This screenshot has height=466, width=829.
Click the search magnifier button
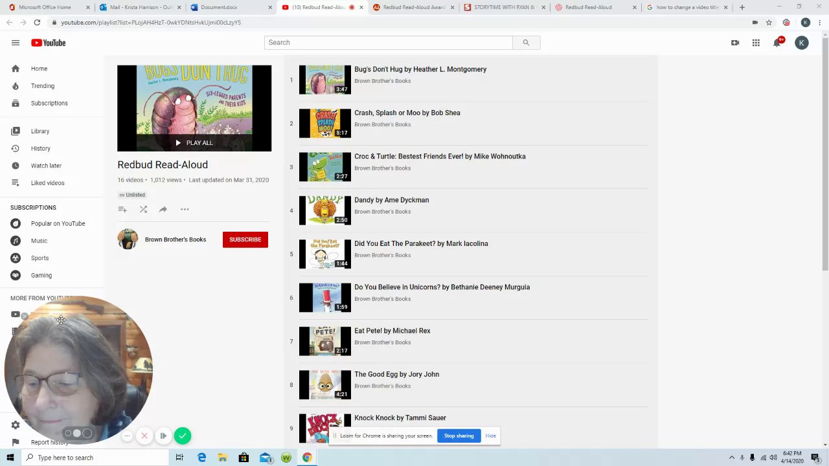pos(526,43)
